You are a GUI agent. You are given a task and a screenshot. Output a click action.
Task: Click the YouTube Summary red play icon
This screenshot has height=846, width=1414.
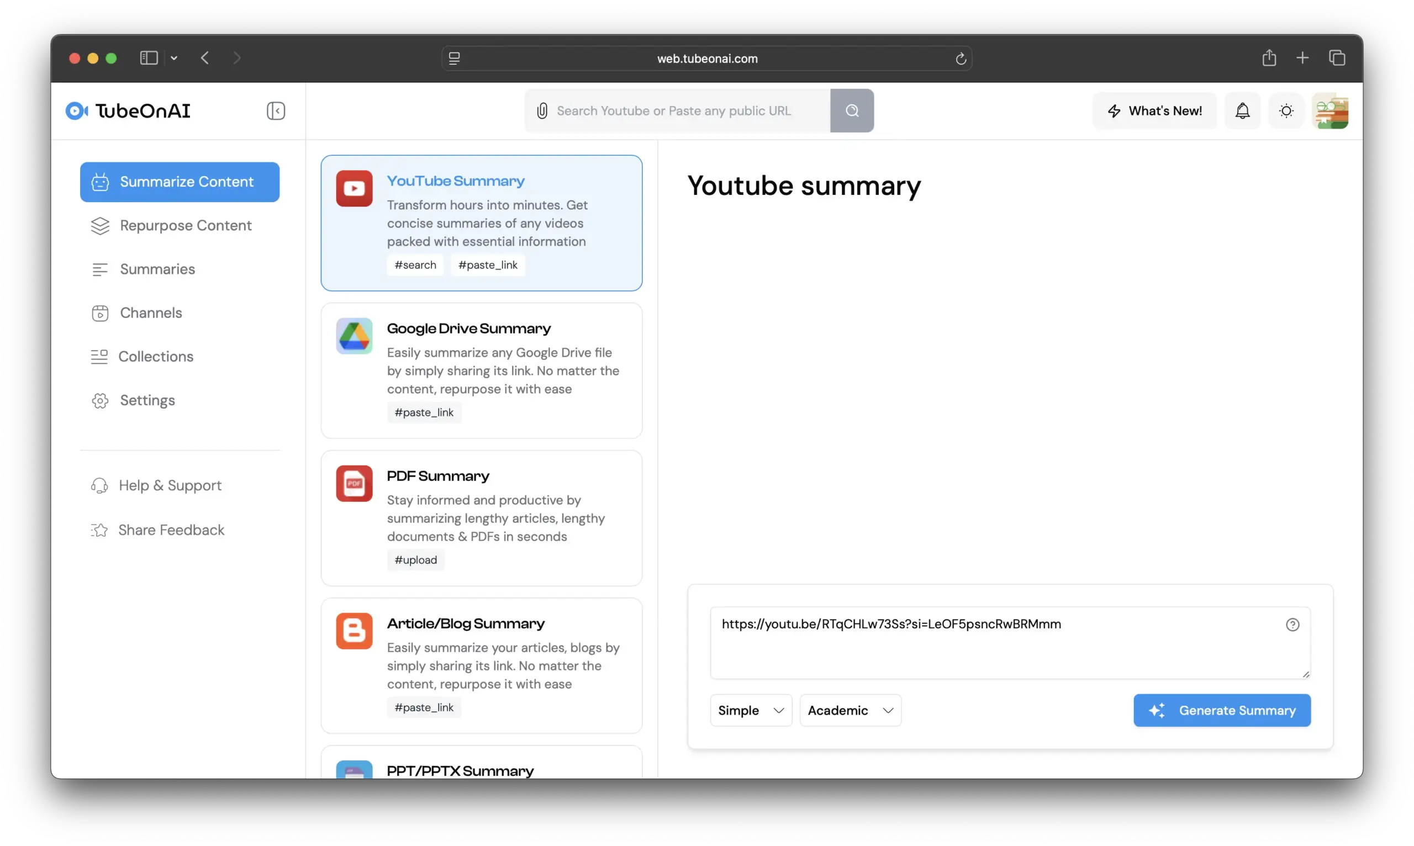click(x=354, y=188)
